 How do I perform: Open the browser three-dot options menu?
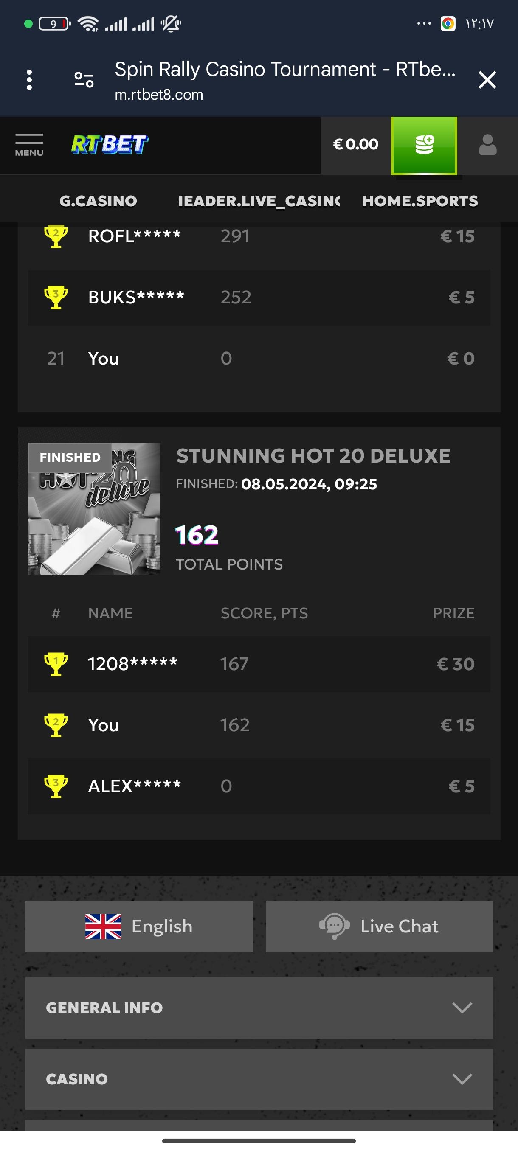click(29, 80)
